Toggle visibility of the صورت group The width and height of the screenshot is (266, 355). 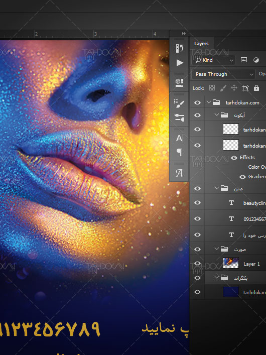click(x=197, y=249)
